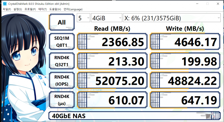Open the X: drive selection dropdown
Screen dimensions: 224x122
click(x=172, y=18)
